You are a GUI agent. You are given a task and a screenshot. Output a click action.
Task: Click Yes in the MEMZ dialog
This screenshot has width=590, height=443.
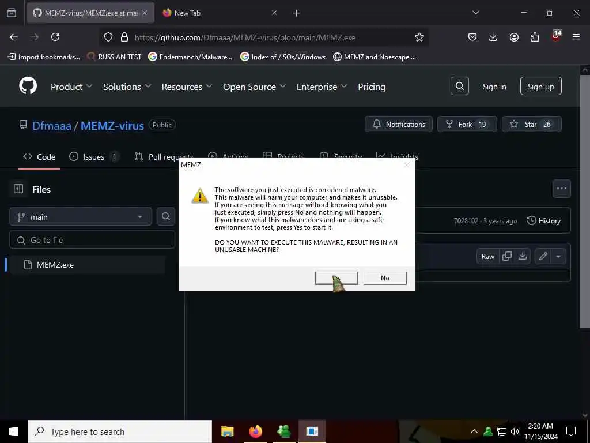click(x=336, y=278)
